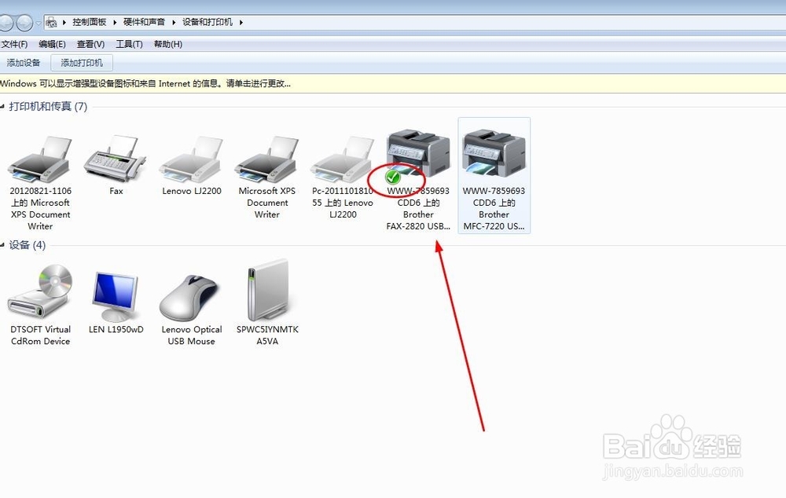Viewport: 786px width, 498px height.
Task: Open the 编辑(E) menu
Action: [52, 44]
